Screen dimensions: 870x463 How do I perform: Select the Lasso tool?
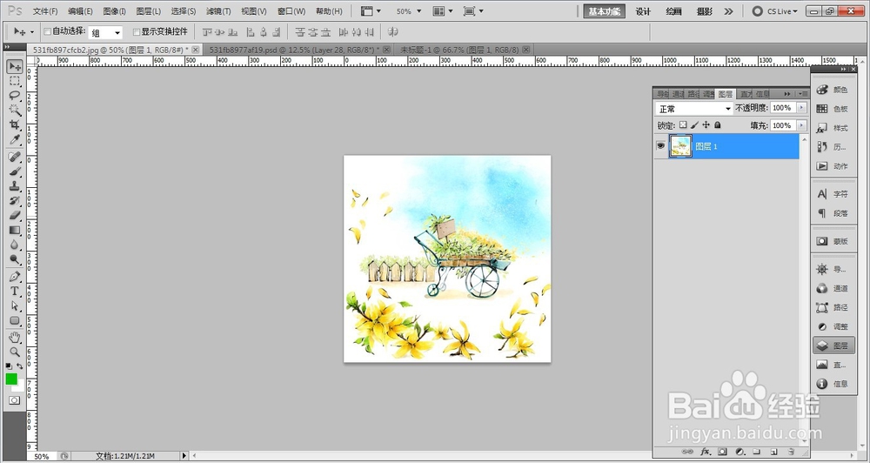point(15,96)
